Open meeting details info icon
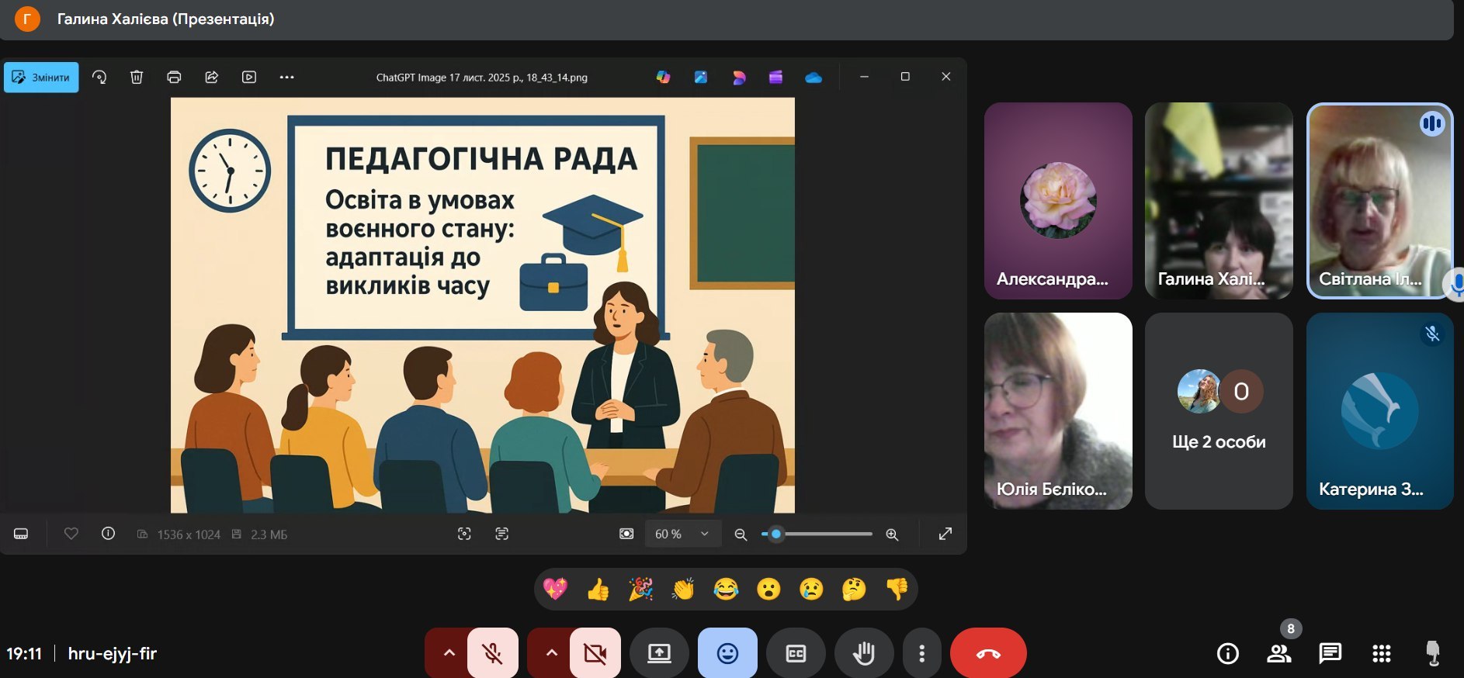 click(1227, 654)
